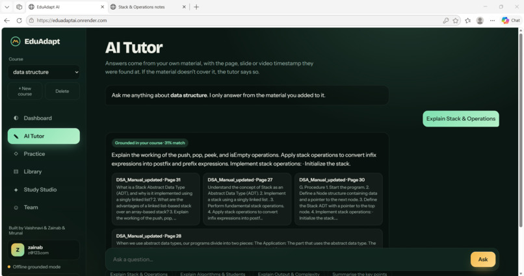This screenshot has height=276, width=524.
Task: Click the address bar URL
Action: pyautogui.click(x=72, y=20)
